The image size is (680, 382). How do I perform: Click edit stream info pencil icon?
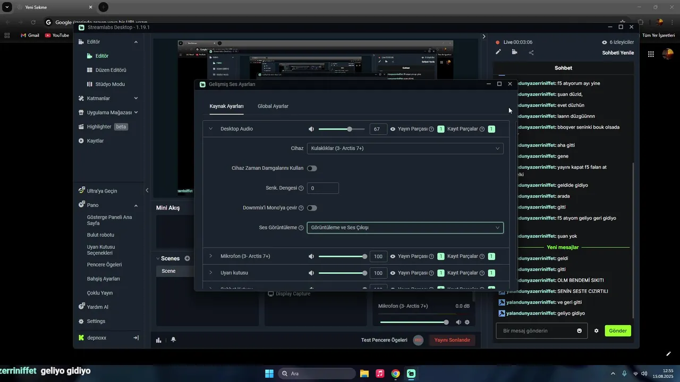498,52
